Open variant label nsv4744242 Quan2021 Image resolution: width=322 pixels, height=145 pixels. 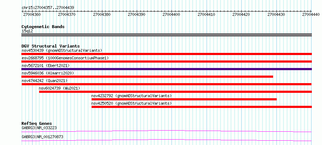coord(45,81)
